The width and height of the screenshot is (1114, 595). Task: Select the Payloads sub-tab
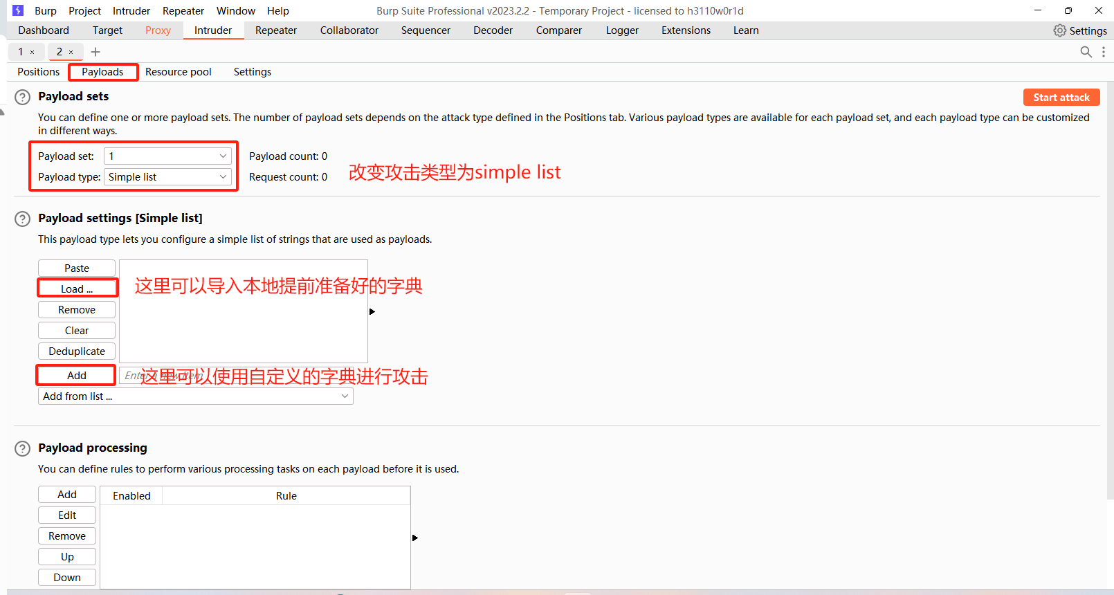pos(102,72)
